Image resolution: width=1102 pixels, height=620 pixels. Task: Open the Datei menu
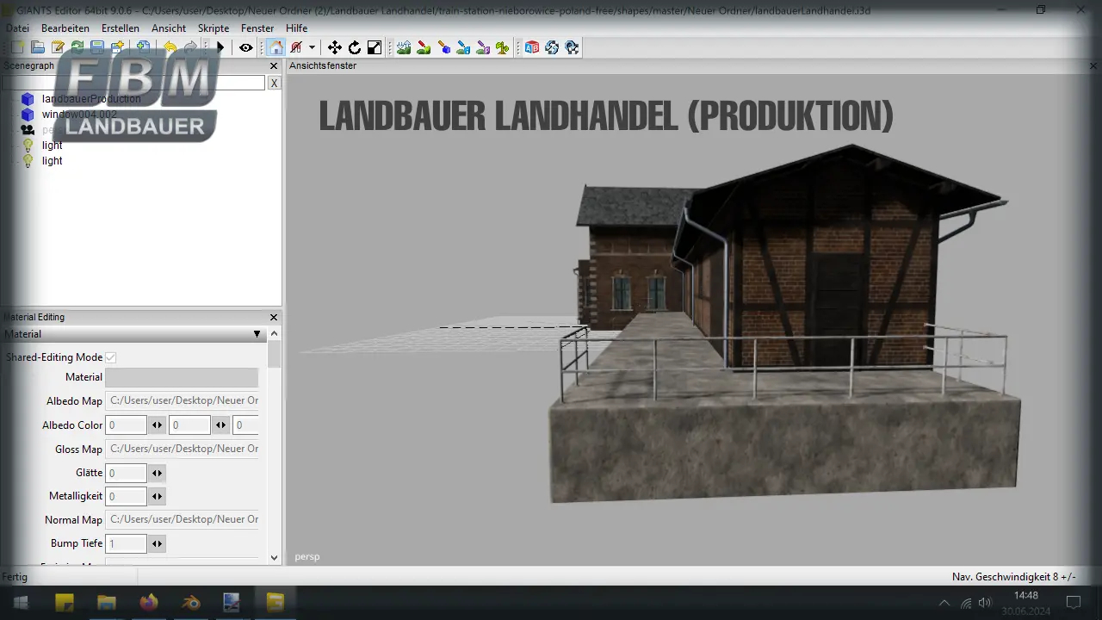point(17,28)
